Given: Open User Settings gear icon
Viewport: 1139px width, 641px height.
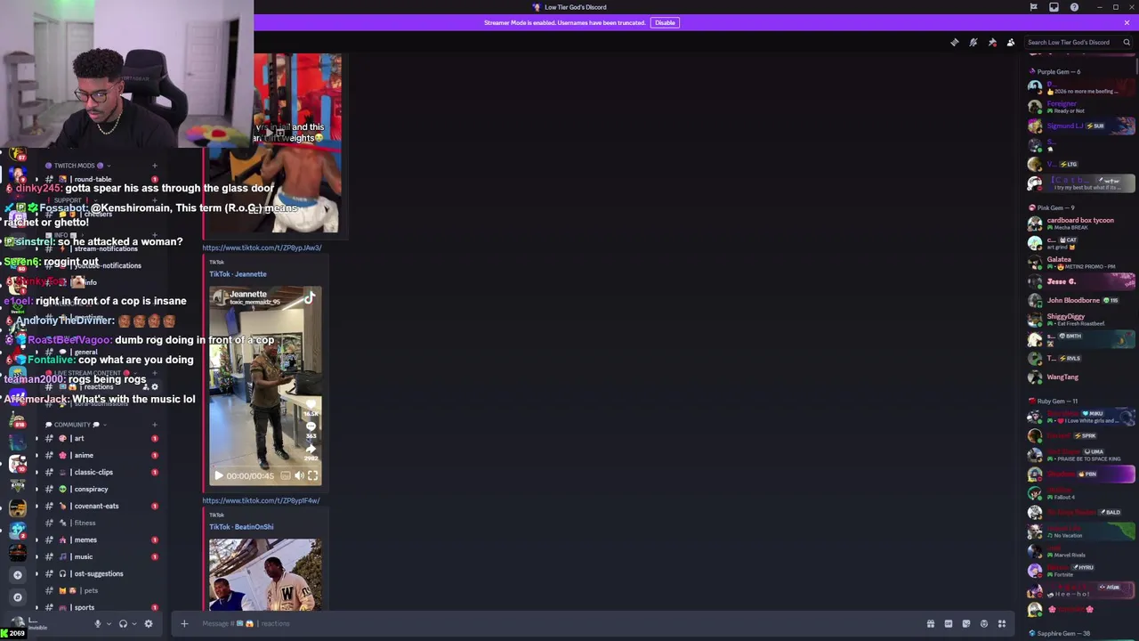Looking at the screenshot, I should (149, 623).
